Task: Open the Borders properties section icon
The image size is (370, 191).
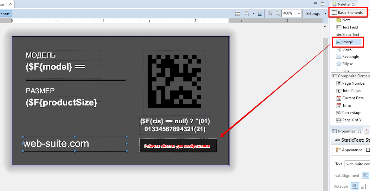Action: [x=368, y=150]
